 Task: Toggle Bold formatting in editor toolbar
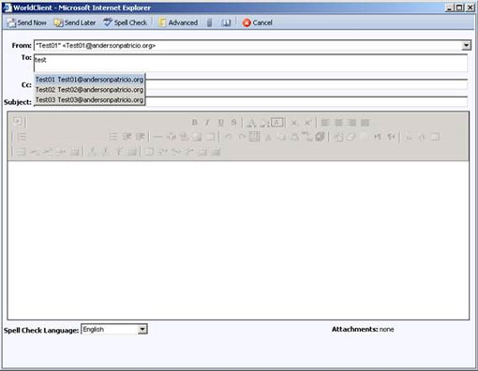[x=194, y=123]
